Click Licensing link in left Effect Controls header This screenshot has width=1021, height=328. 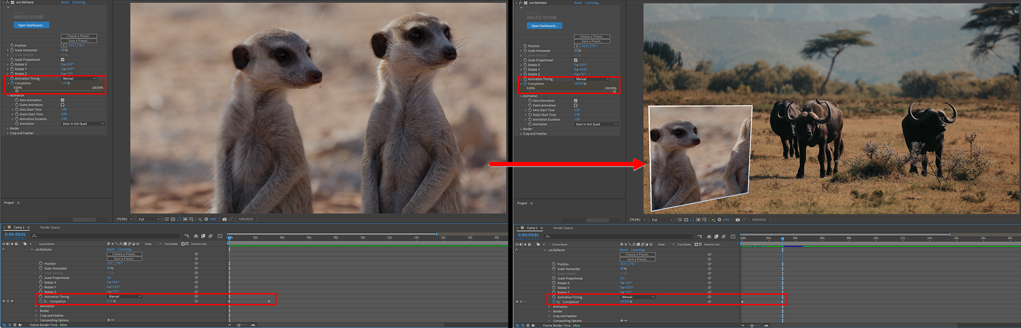pyautogui.click(x=79, y=2)
